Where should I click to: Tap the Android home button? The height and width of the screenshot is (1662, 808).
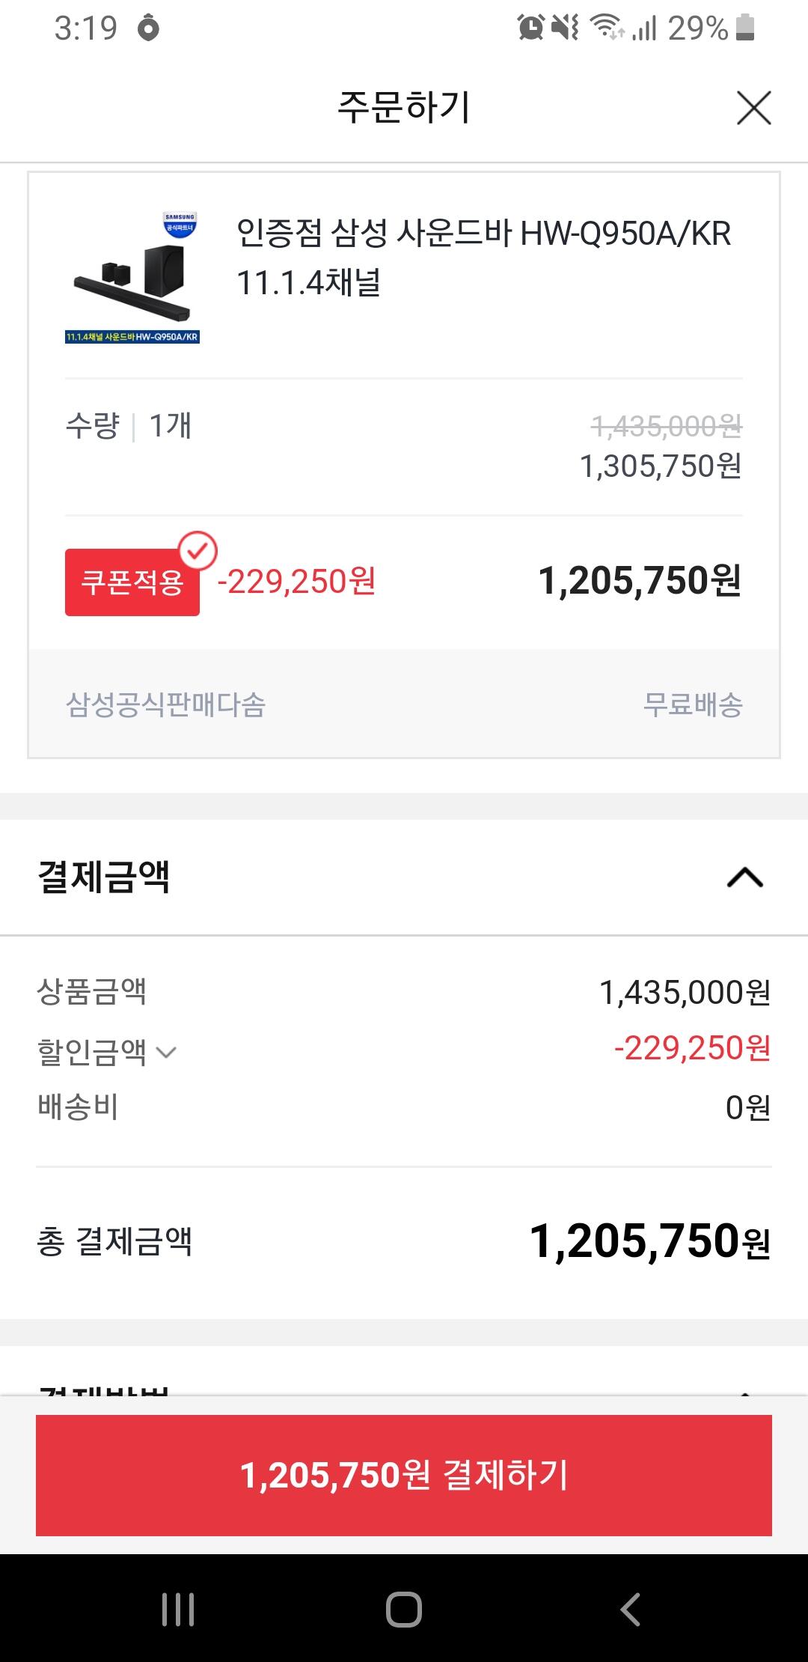404,1609
